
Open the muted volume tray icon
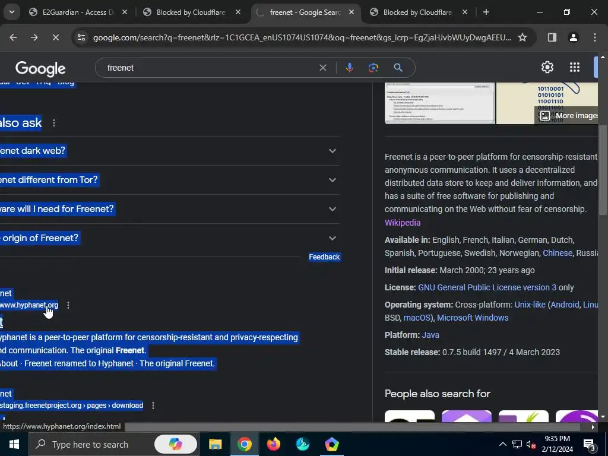pos(531,444)
